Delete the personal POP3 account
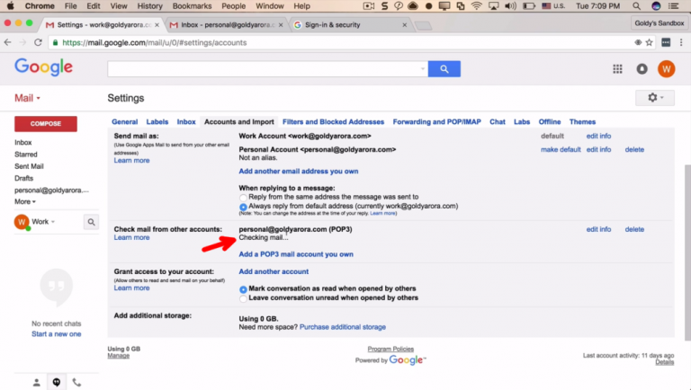This screenshot has width=691, height=390. pyautogui.click(x=634, y=229)
